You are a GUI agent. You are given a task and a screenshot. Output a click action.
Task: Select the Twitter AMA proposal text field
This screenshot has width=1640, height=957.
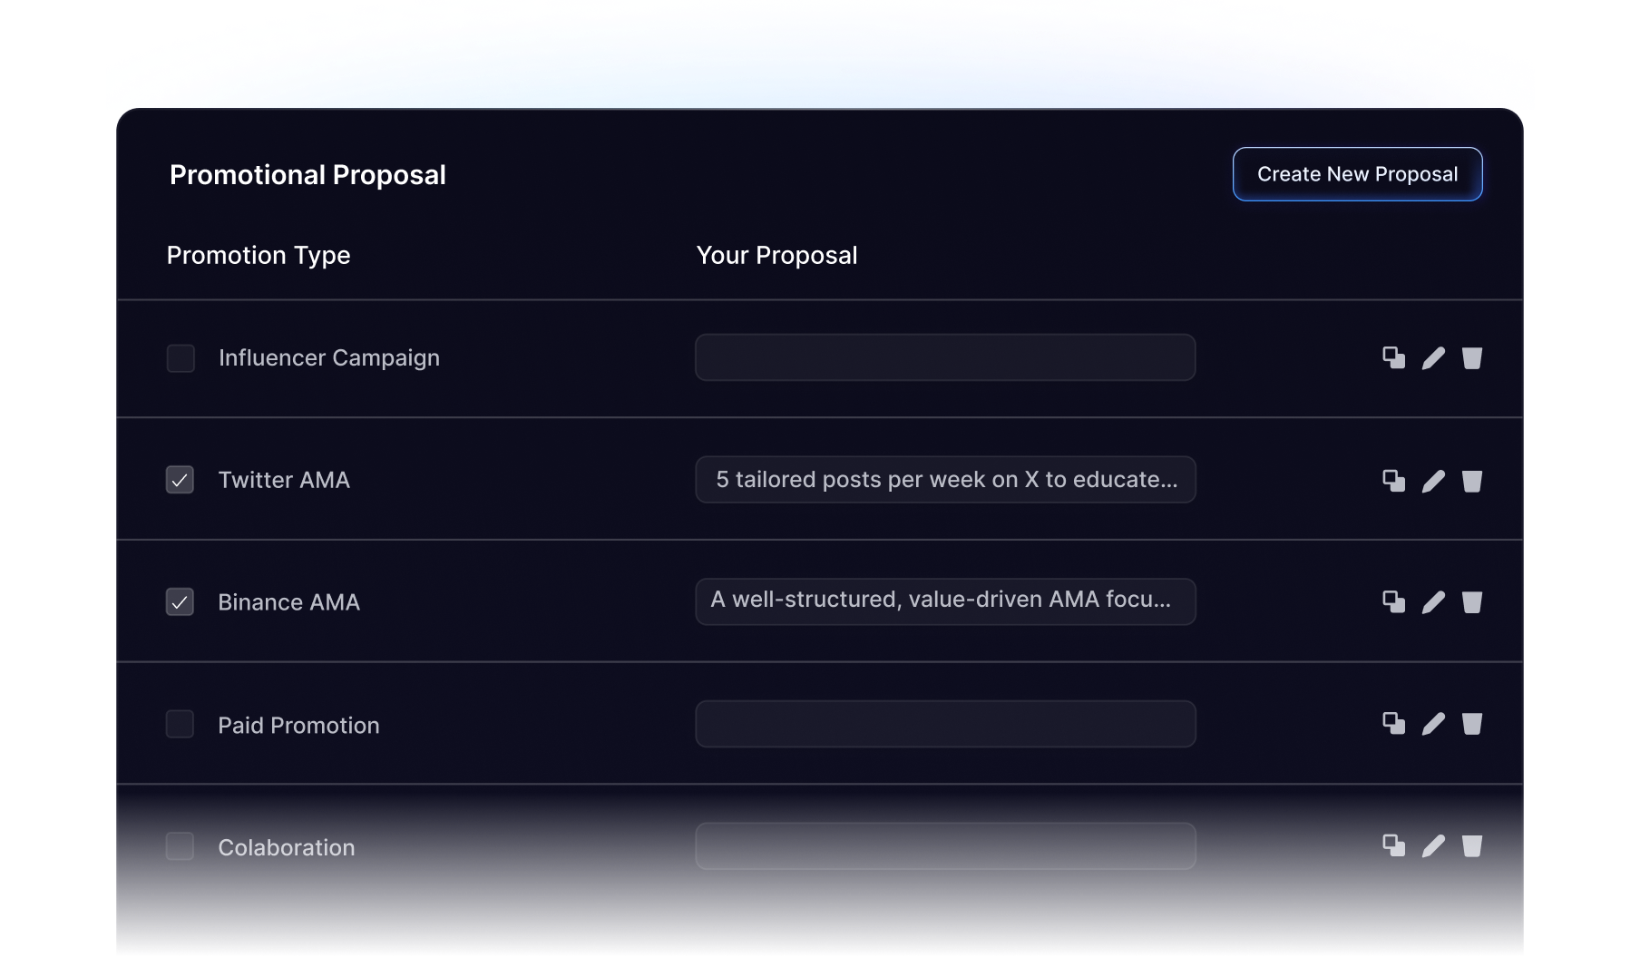click(x=945, y=480)
